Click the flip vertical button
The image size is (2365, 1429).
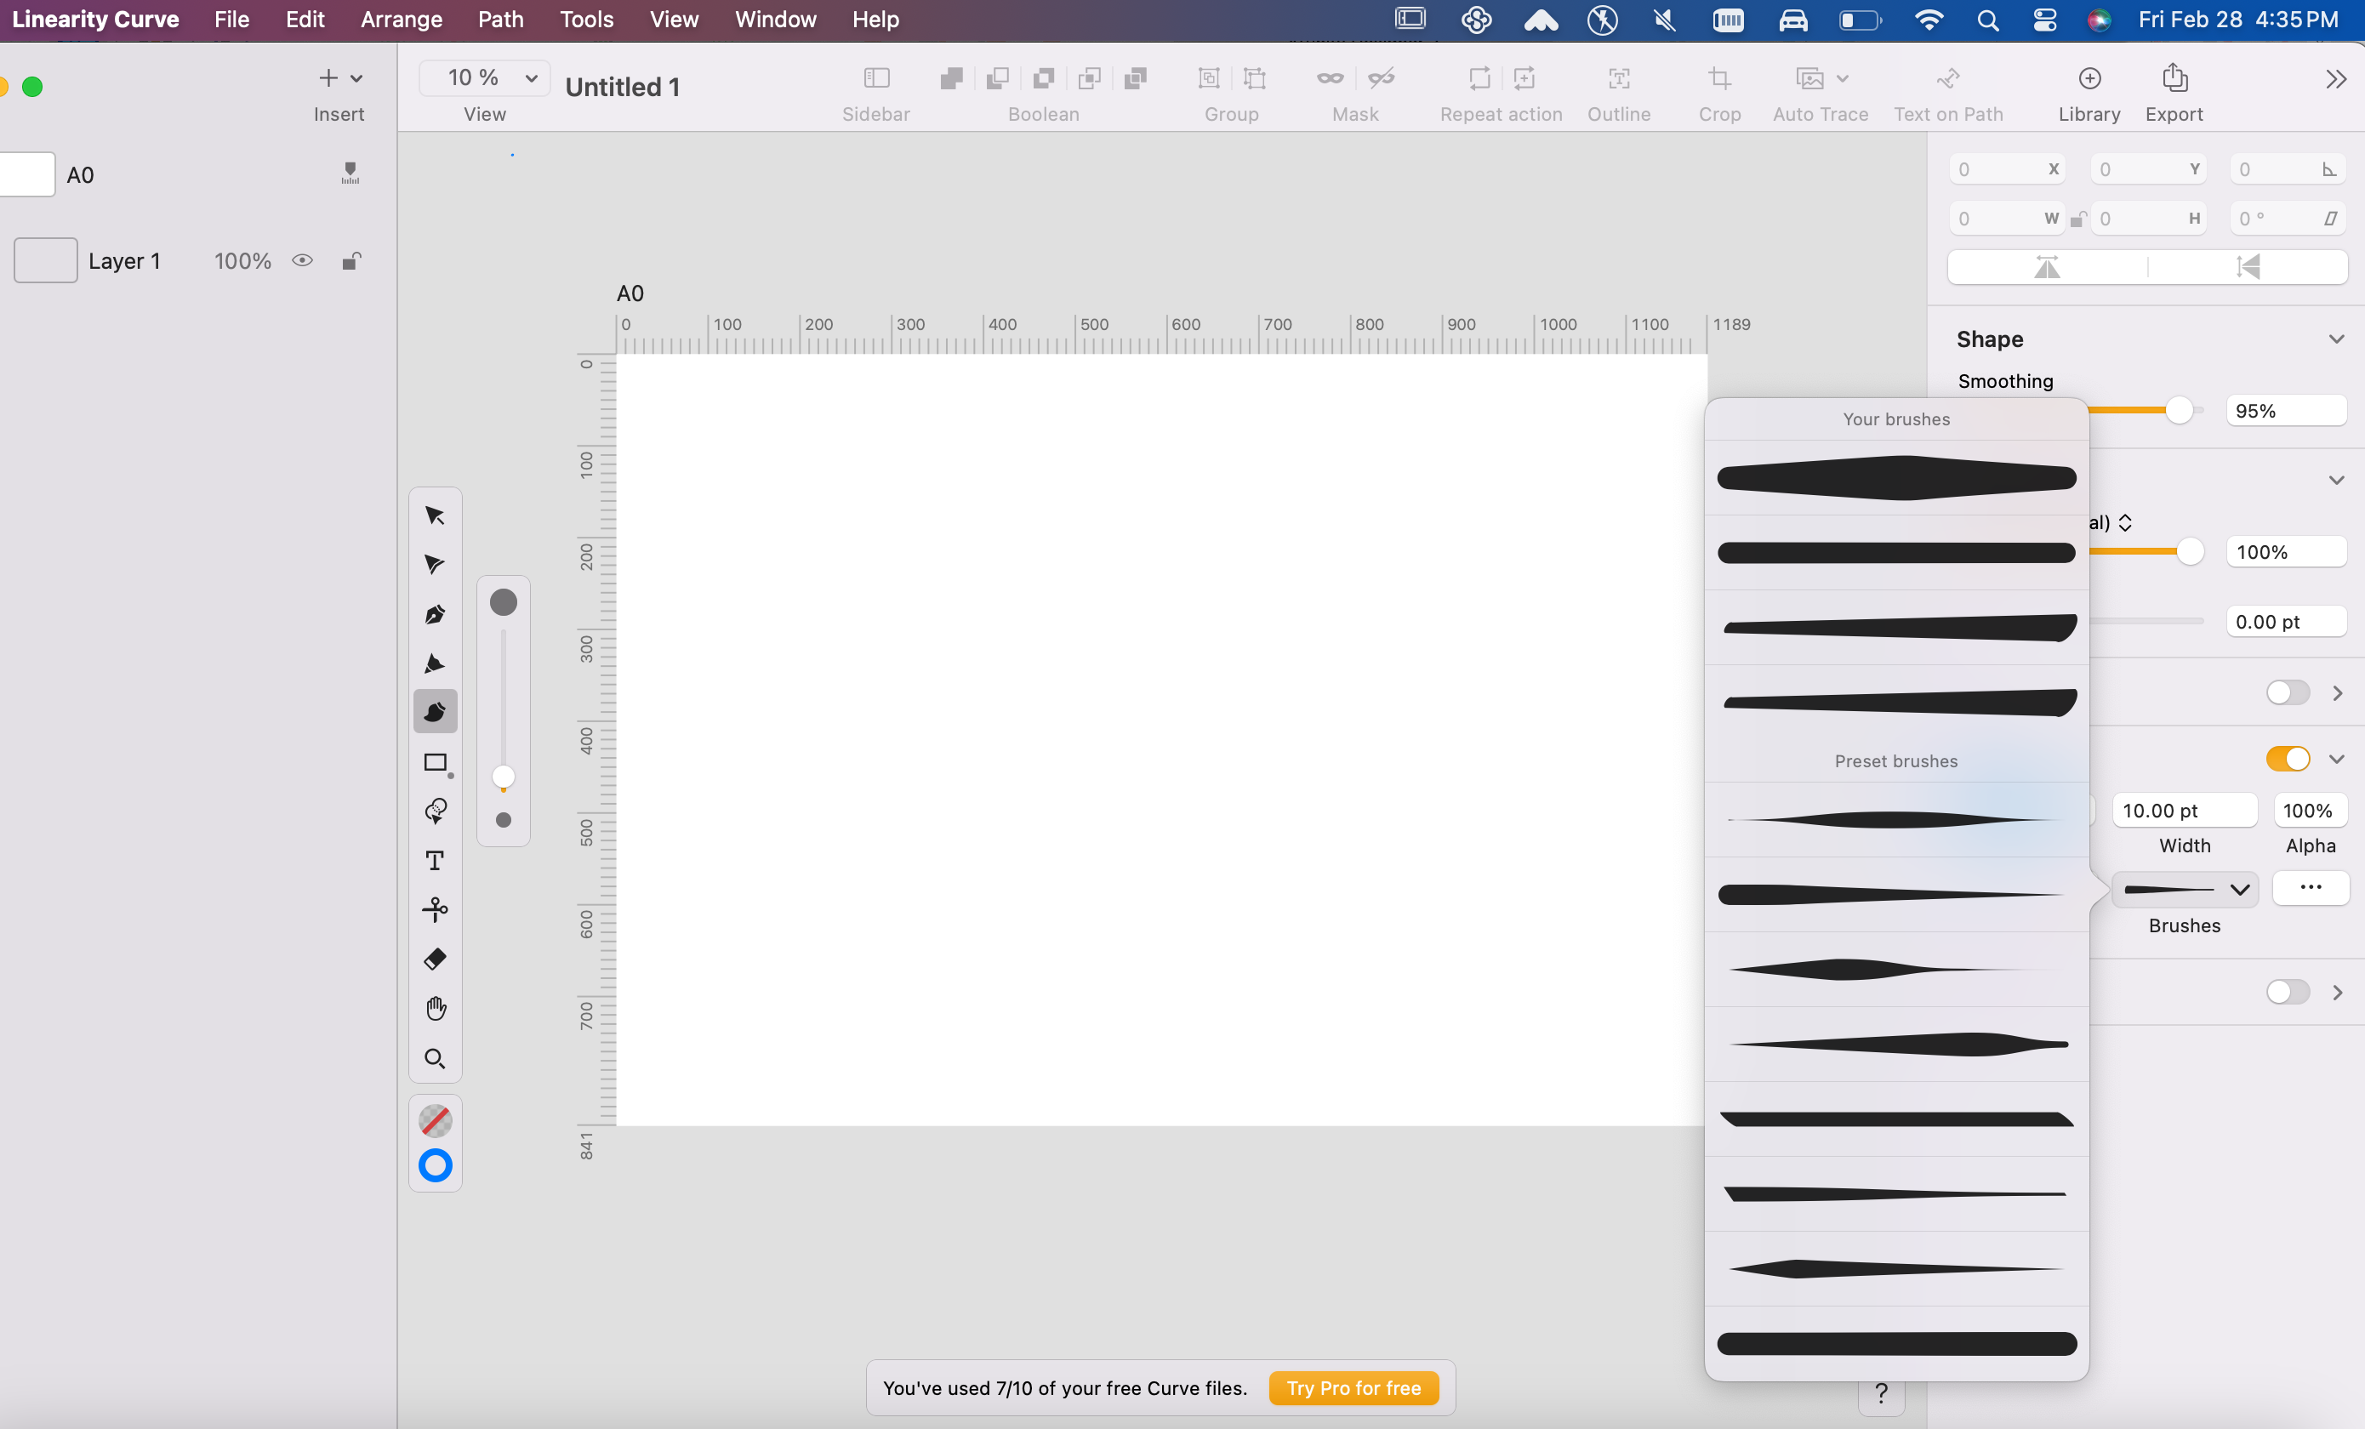click(2248, 267)
